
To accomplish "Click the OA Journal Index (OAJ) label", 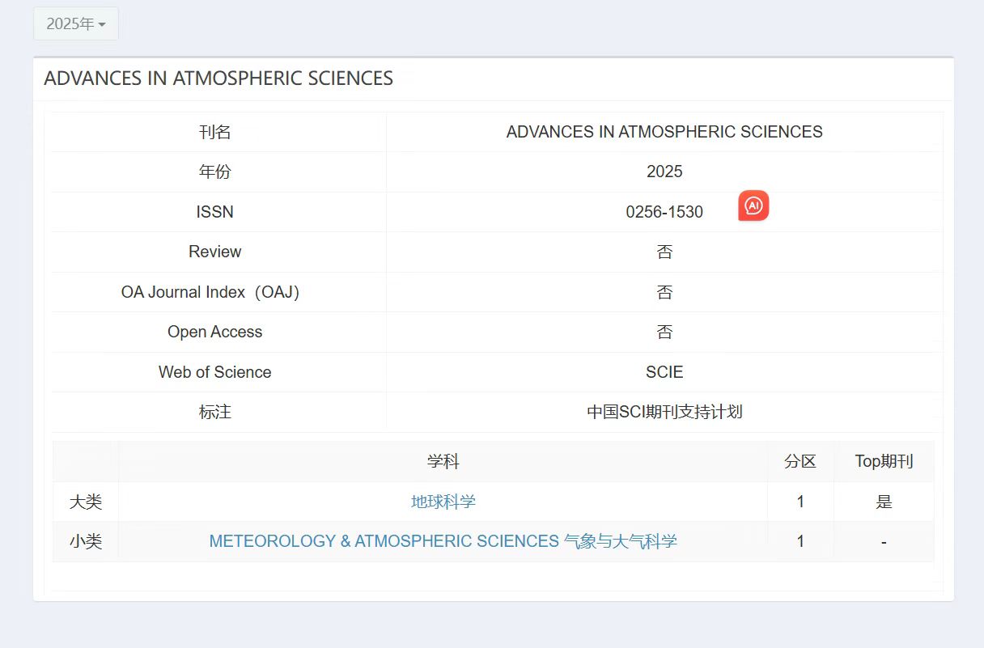I will pos(210,292).
